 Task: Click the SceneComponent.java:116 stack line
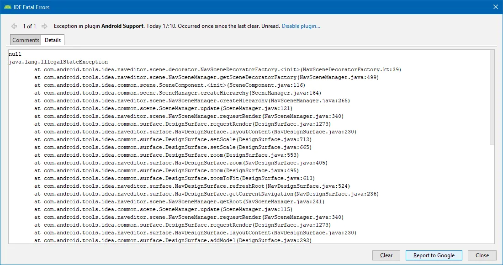click(x=169, y=85)
